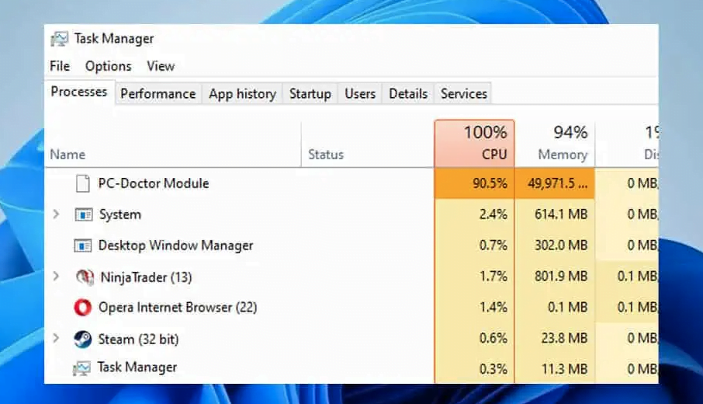
Task: Click the Task Manager title bar icon
Action: pos(59,39)
